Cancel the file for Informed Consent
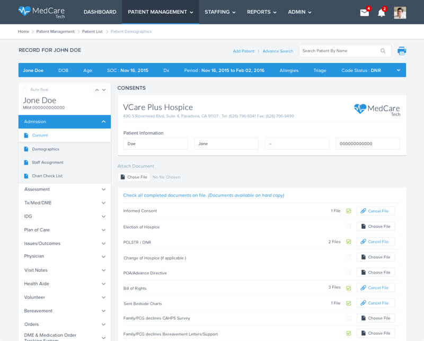The image size is (424, 341). pyautogui.click(x=376, y=211)
